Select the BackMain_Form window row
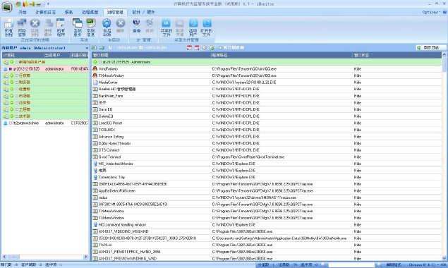Image resolution: width=448 pixels, height=268 pixels. (267, 96)
